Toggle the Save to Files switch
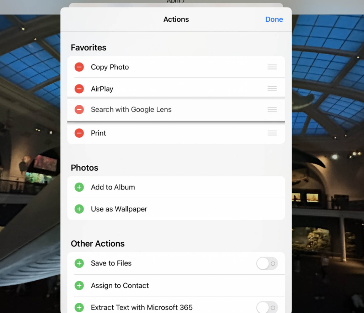Viewport: 364px width, 313px height. point(267,263)
